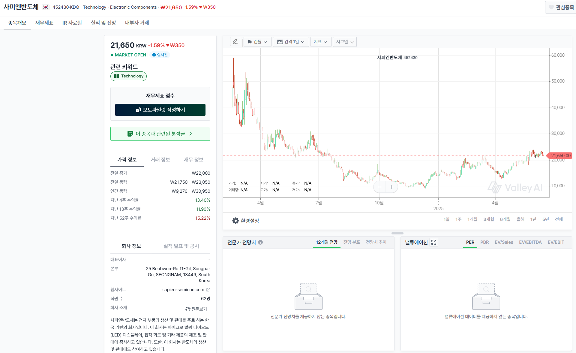Click the pencil drawing tool icon
Viewport: 576px width, 353px height.
(x=235, y=41)
